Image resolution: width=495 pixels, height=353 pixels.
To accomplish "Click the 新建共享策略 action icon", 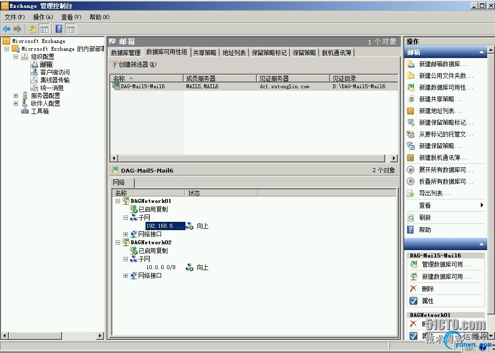I will (x=411, y=99).
